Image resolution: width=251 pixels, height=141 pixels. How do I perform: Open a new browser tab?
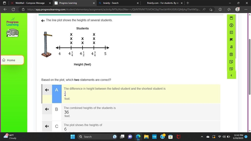188,3
